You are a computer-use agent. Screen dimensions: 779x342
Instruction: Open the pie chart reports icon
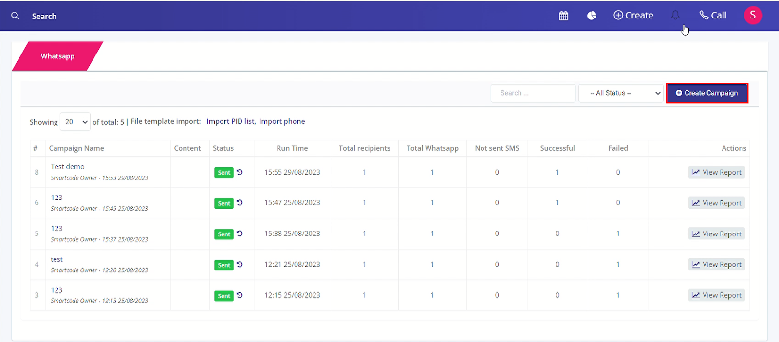point(592,16)
